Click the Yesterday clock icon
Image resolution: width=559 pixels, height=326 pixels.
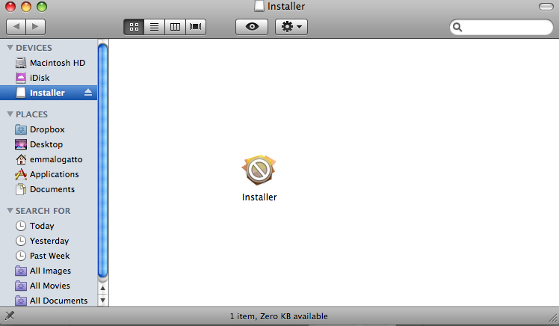click(21, 241)
